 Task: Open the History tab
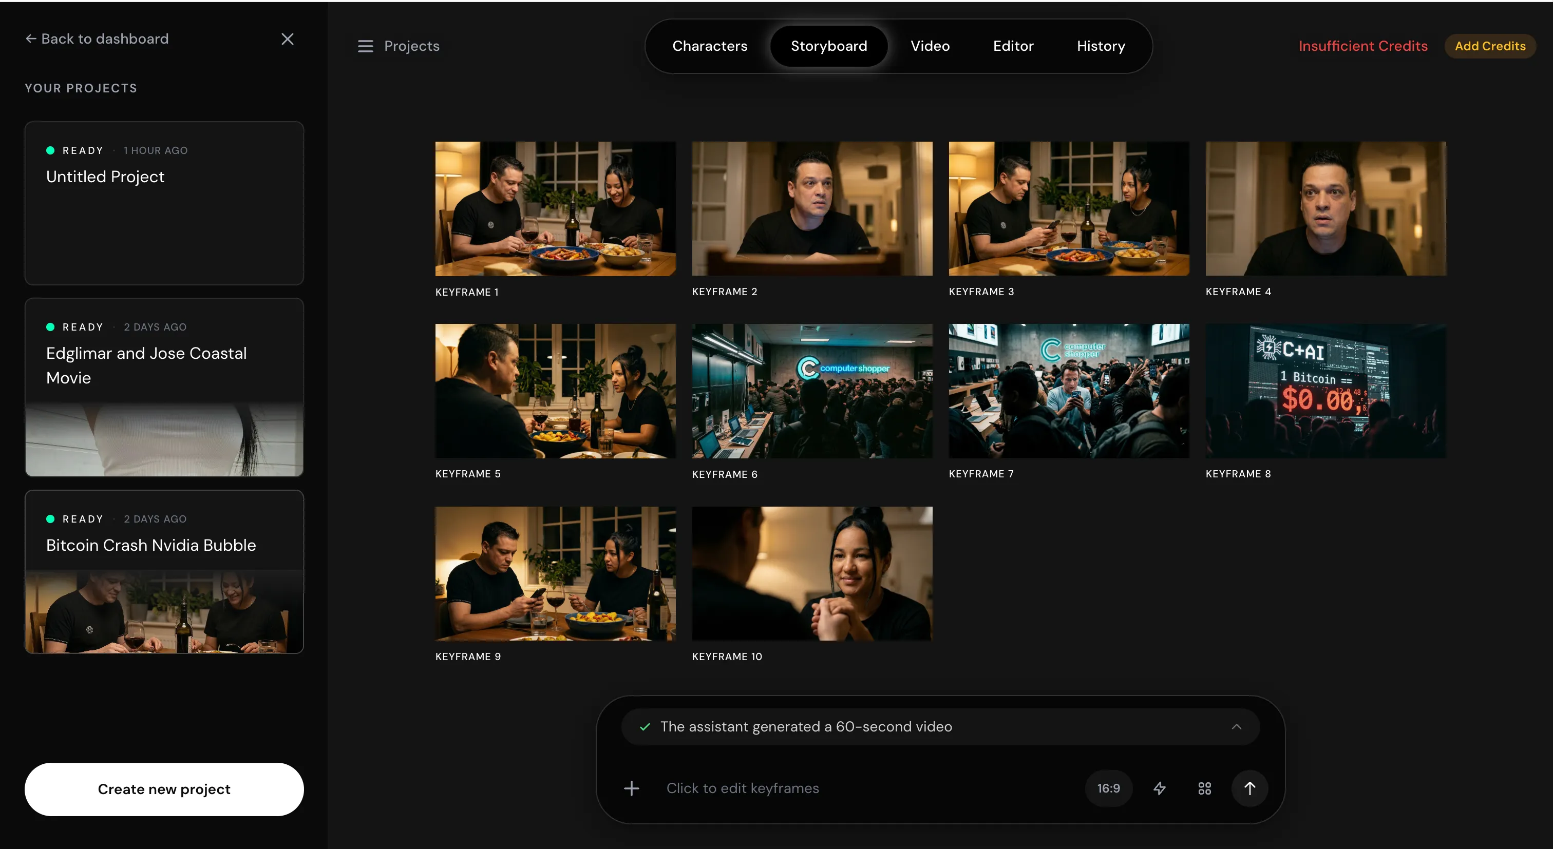click(x=1100, y=46)
